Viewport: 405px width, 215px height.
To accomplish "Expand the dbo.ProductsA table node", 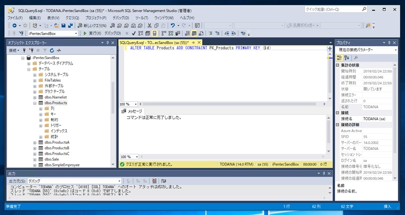I will 34,143.
